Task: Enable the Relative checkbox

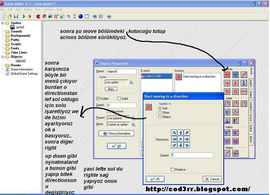Action: [173, 170]
